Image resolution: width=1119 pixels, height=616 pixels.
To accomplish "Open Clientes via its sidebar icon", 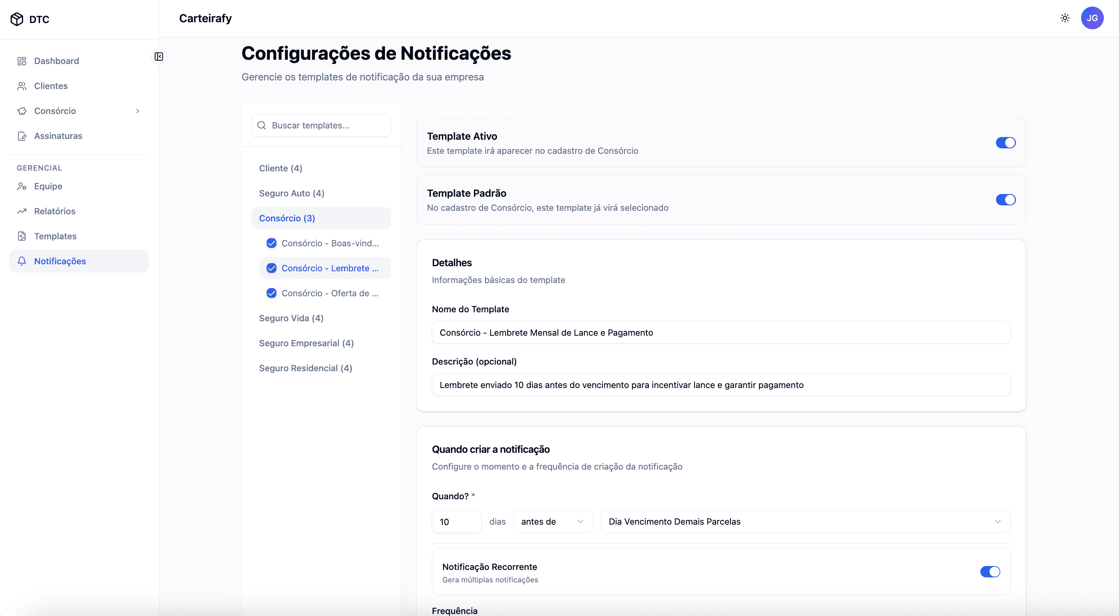I will 22,85.
